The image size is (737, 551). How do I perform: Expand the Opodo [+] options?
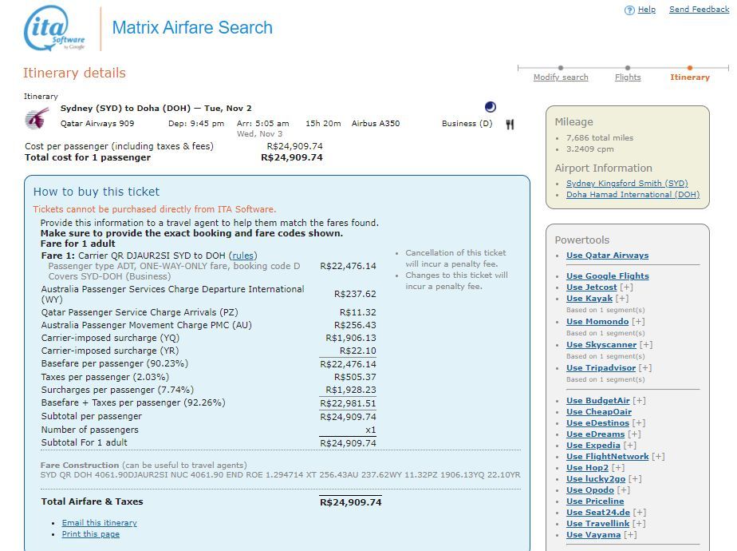pos(624,490)
